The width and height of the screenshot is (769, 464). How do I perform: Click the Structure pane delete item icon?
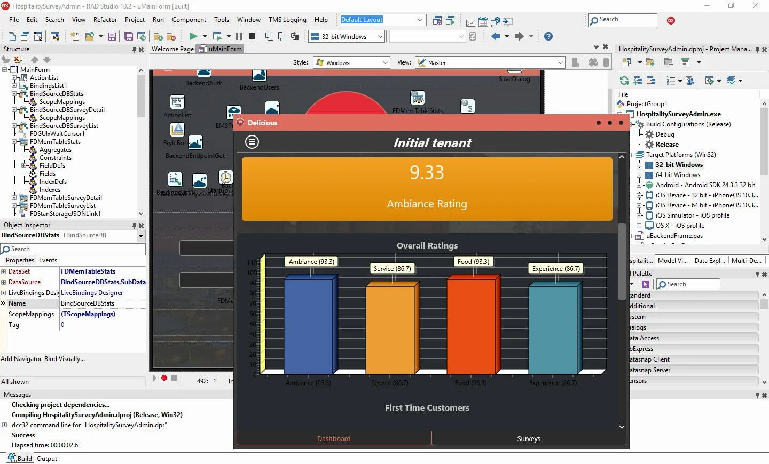(x=19, y=60)
